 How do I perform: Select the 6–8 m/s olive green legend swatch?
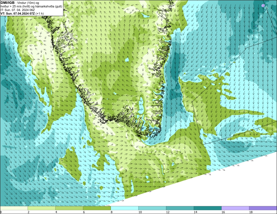(x=97, y=208)
